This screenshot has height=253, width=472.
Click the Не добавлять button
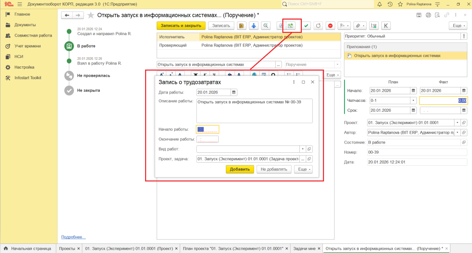point(274,169)
